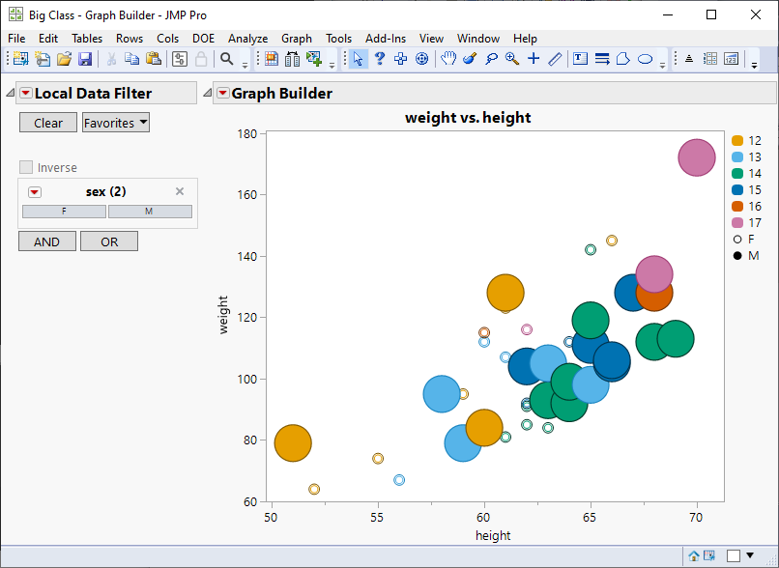Viewport: 779px width, 568px height.
Task: Click the Save floppy disk icon
Action: click(85, 59)
